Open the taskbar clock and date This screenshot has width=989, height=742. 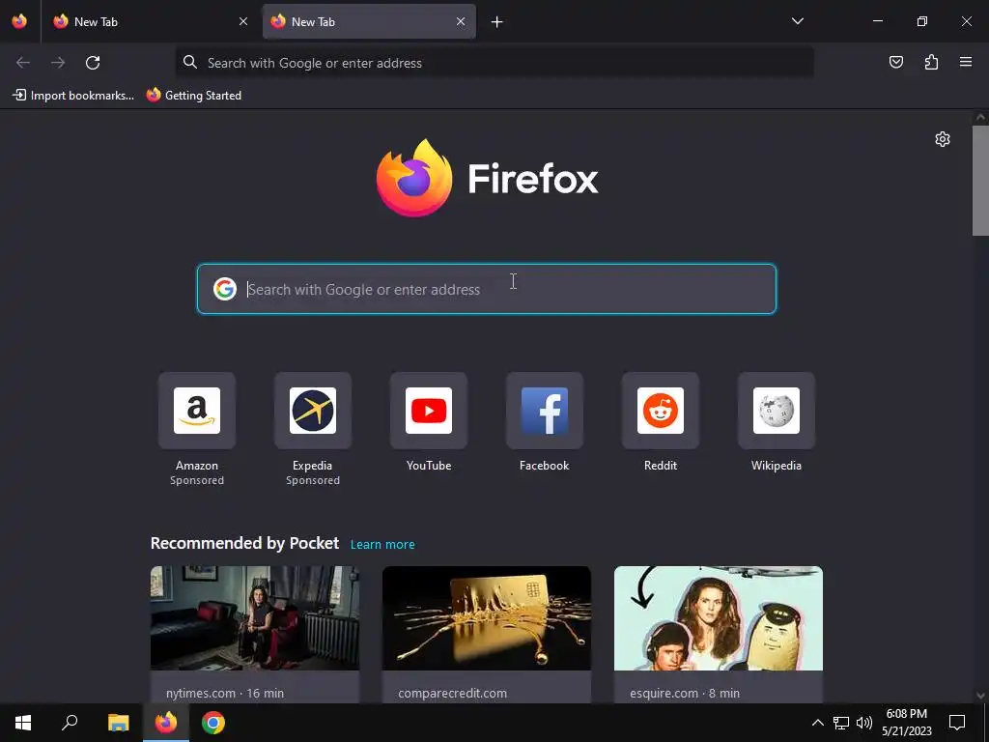click(x=907, y=723)
